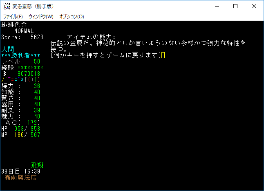The height and width of the screenshot is (191, 264).
Task: Click the 何かキーを押すとゲームに戻ります prompt
Action: tap(106, 55)
